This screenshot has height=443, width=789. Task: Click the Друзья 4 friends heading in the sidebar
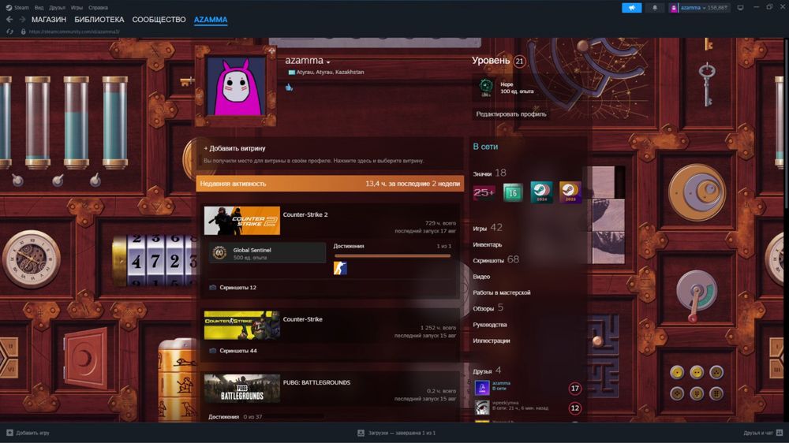[487, 370]
